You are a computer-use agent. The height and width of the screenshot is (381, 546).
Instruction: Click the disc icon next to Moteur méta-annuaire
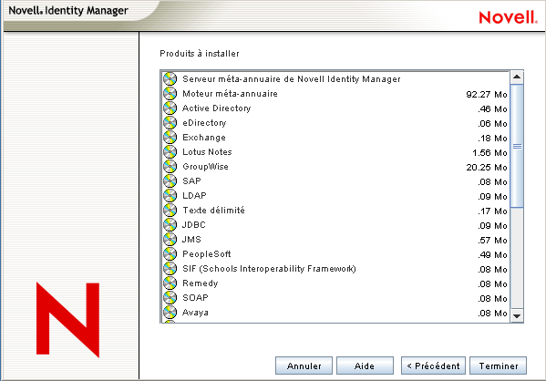170,93
